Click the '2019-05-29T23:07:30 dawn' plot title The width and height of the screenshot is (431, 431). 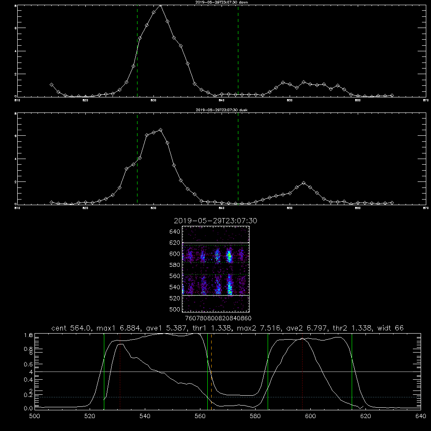pyautogui.click(x=222, y=2)
